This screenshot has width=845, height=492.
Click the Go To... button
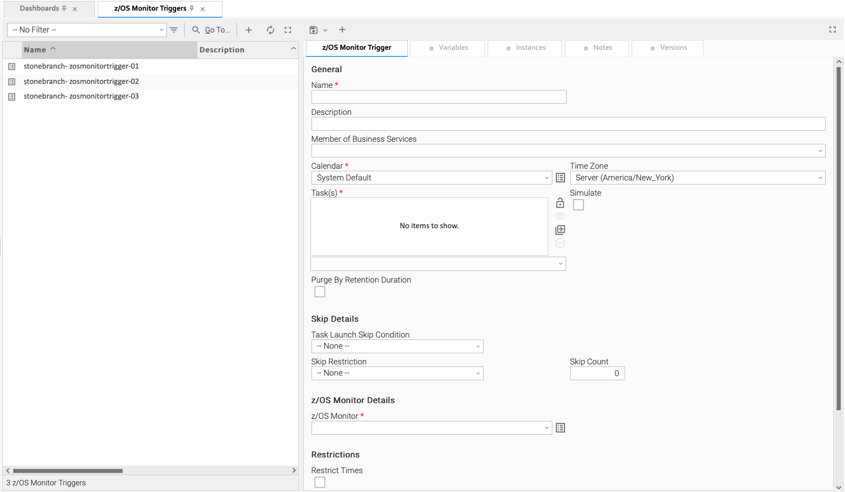[x=211, y=30]
